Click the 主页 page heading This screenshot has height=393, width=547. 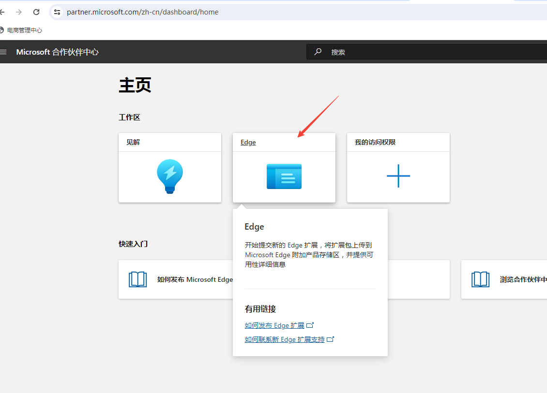click(x=135, y=86)
